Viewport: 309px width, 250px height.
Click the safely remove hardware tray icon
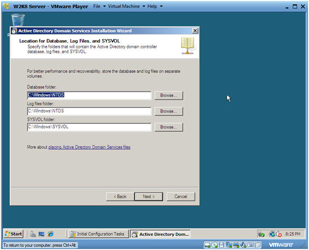pyautogui.click(x=261, y=234)
